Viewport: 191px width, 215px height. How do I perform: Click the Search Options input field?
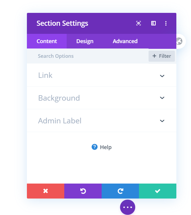pos(88,56)
